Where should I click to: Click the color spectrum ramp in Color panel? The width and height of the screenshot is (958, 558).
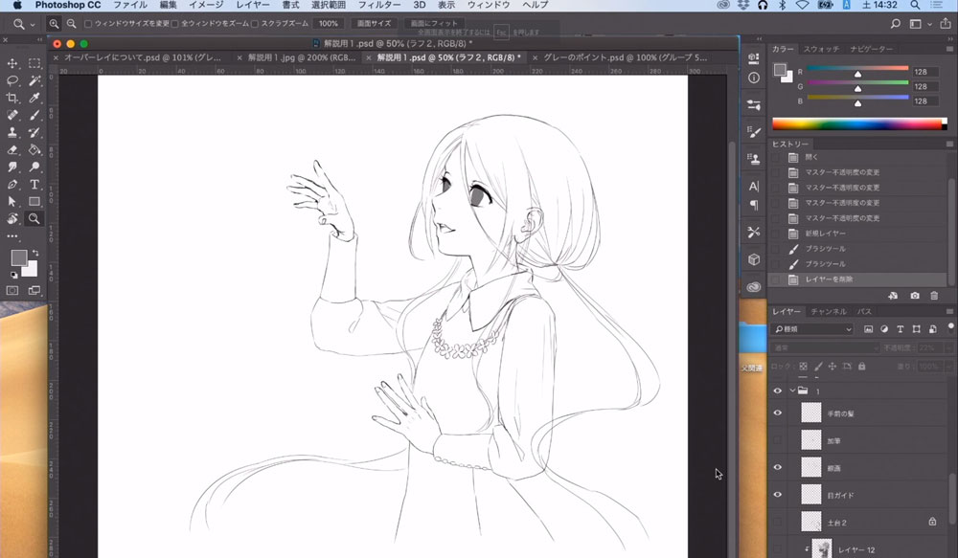pos(858,123)
